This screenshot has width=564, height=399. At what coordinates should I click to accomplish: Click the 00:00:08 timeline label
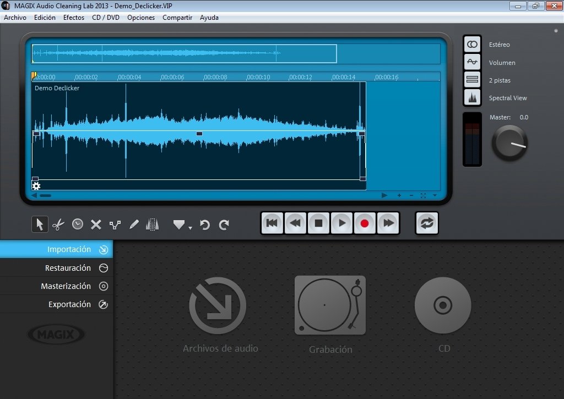coord(215,77)
